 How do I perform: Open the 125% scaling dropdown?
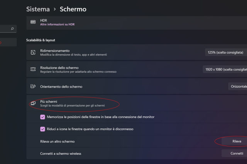(226, 52)
